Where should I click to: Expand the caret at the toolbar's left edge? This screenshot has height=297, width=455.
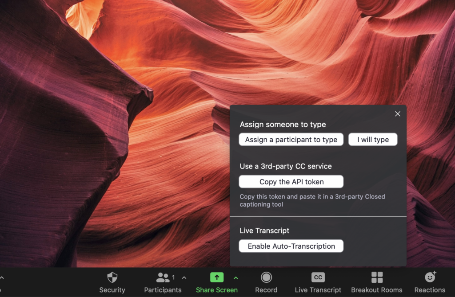click(x=2, y=278)
